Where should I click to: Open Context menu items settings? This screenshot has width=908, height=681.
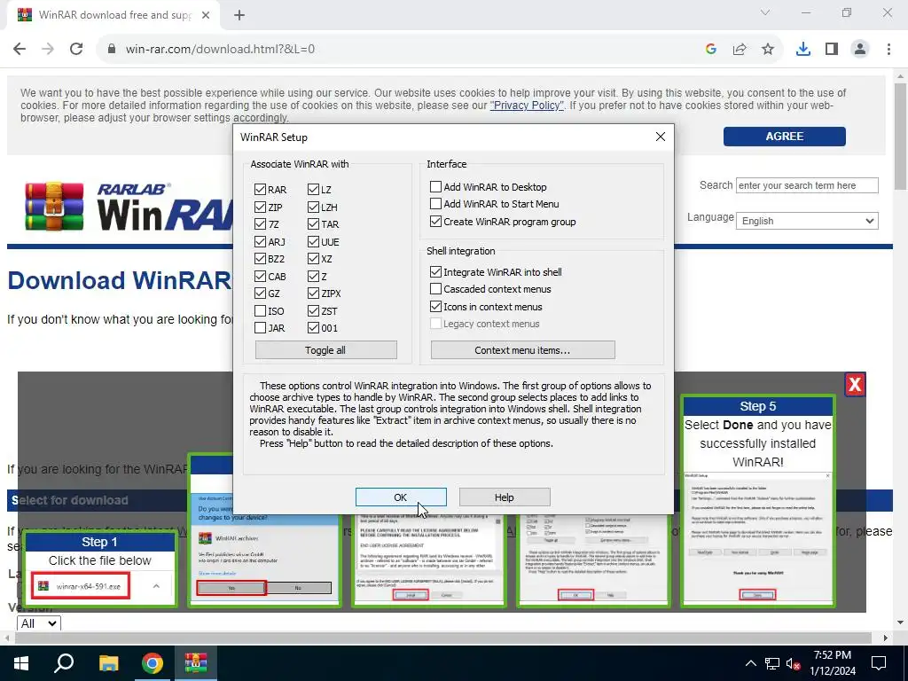[x=522, y=349]
